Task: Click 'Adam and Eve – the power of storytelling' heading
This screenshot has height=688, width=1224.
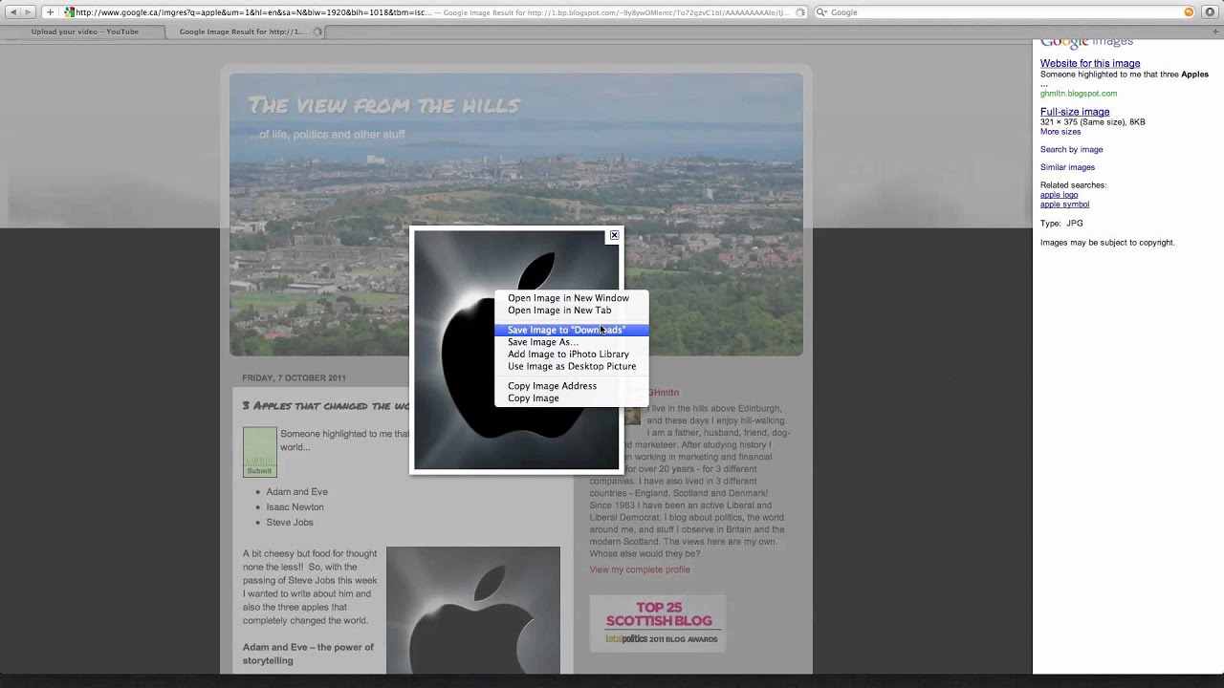Action: [308, 654]
